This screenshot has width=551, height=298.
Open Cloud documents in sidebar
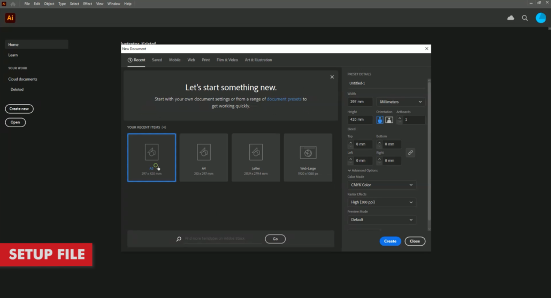23,79
